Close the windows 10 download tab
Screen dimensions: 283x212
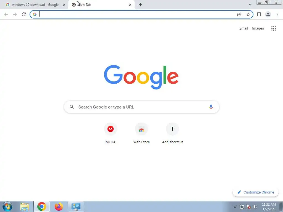(64, 5)
